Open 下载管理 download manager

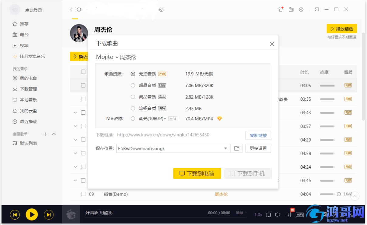pyautogui.click(x=25, y=89)
